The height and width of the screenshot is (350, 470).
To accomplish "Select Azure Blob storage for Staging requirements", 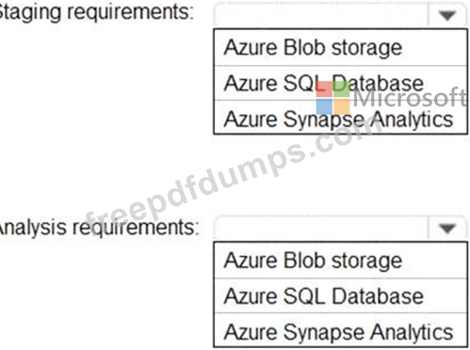I will click(340, 48).
